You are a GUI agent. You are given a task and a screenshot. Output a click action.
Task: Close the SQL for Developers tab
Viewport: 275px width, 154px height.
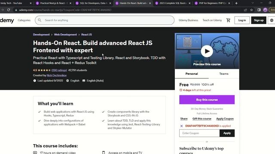[110, 3]
